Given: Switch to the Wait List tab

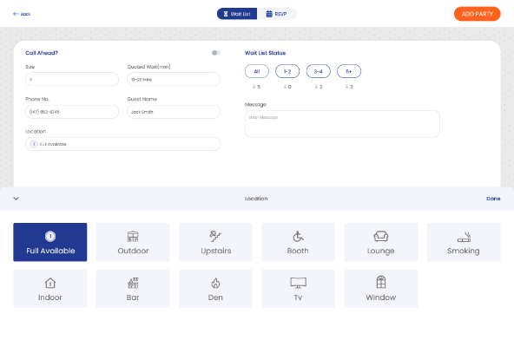Looking at the screenshot, I should 237,14.
